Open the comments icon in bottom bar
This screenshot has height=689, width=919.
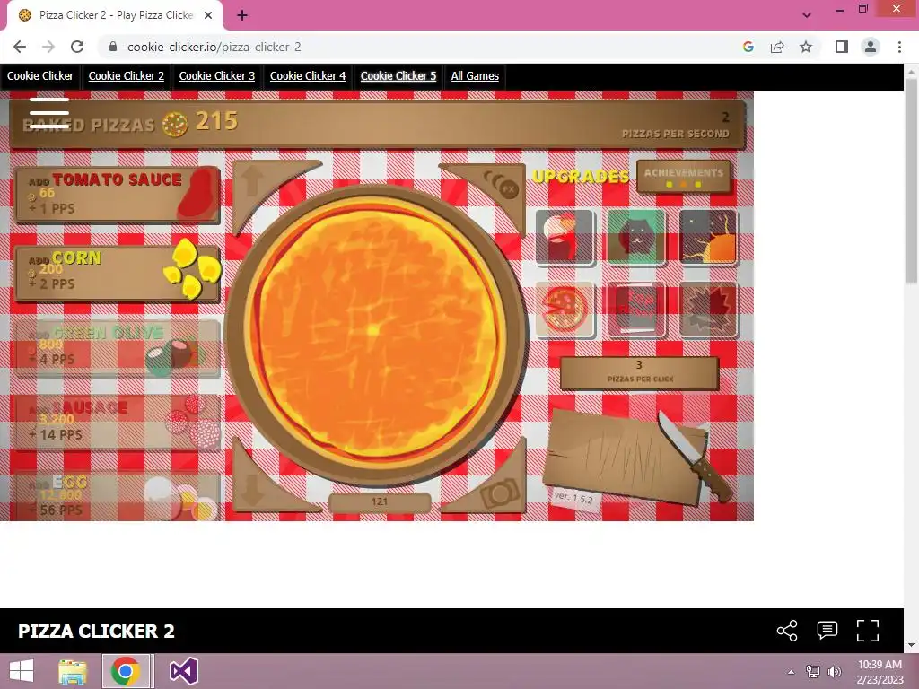(x=827, y=631)
